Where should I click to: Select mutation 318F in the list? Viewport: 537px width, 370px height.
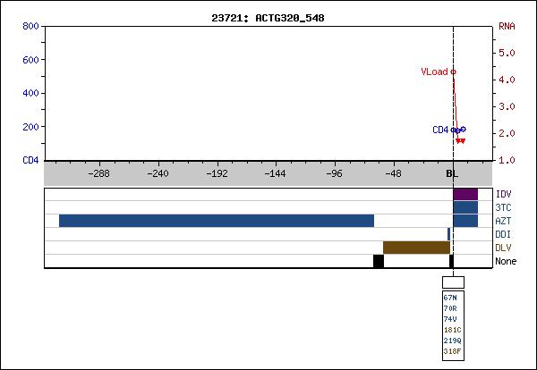point(452,351)
